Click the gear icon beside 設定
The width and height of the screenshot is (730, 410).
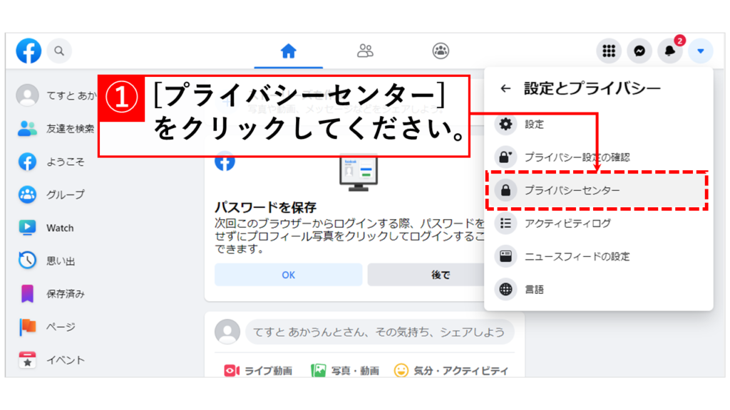tap(505, 124)
